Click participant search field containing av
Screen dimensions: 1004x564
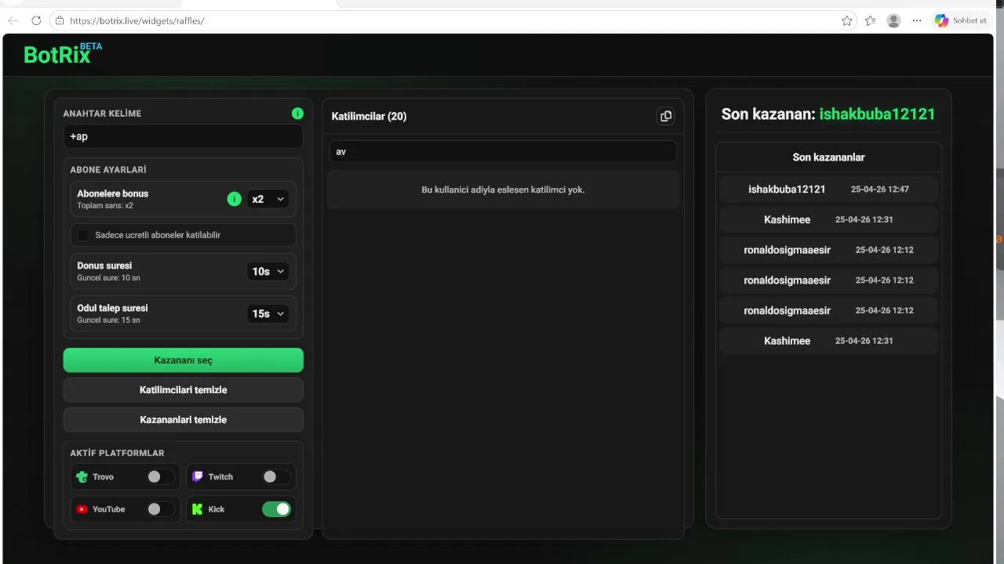click(x=503, y=152)
